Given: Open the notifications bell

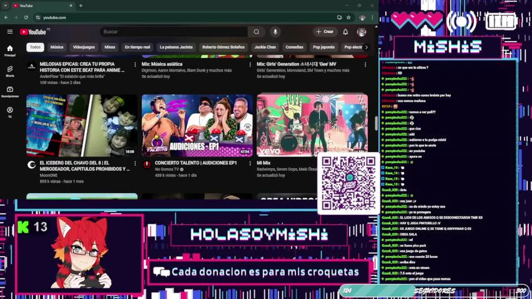Looking at the screenshot, I should coord(345,32).
